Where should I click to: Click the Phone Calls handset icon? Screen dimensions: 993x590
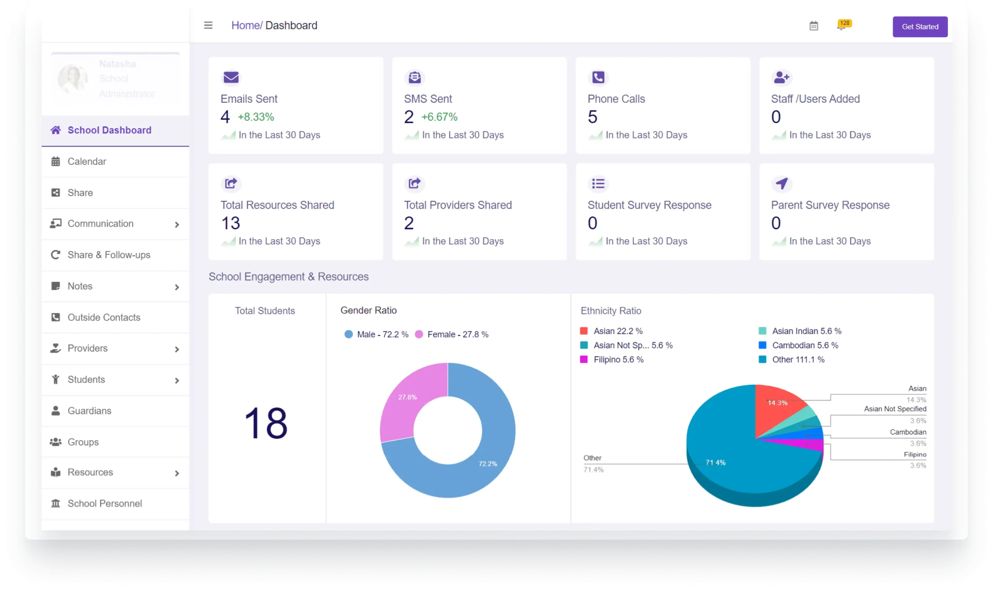coord(598,77)
